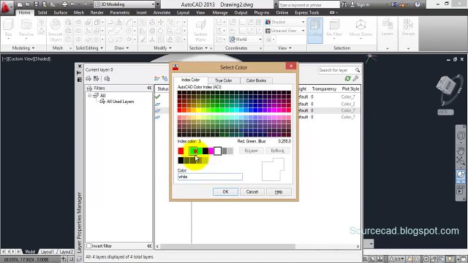Click the Color_2 plot style cell
The width and height of the screenshot is (468, 263).
[x=348, y=104]
